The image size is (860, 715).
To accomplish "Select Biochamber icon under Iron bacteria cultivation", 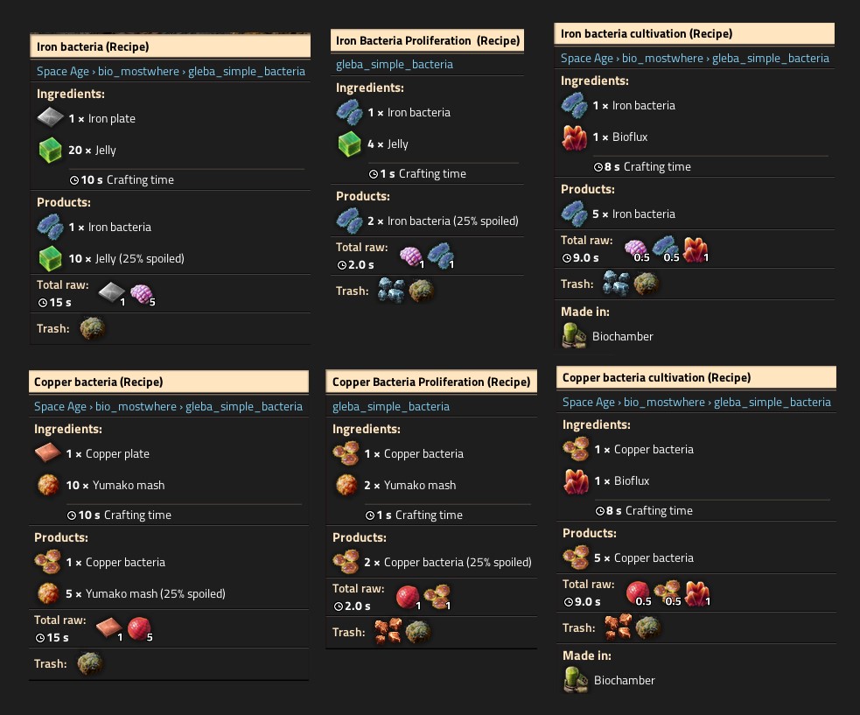I will click(574, 336).
